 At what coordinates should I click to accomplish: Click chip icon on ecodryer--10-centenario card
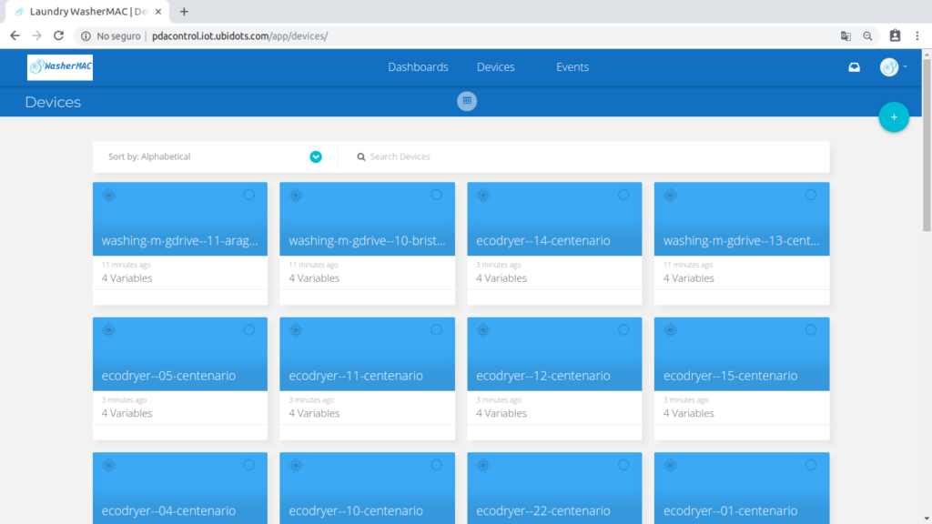tap(296, 465)
